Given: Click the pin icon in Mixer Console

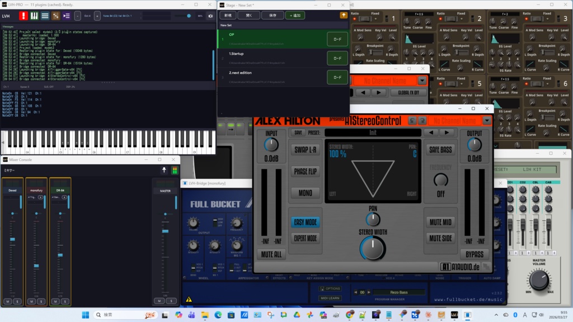Looking at the screenshot, I should 164,170.
